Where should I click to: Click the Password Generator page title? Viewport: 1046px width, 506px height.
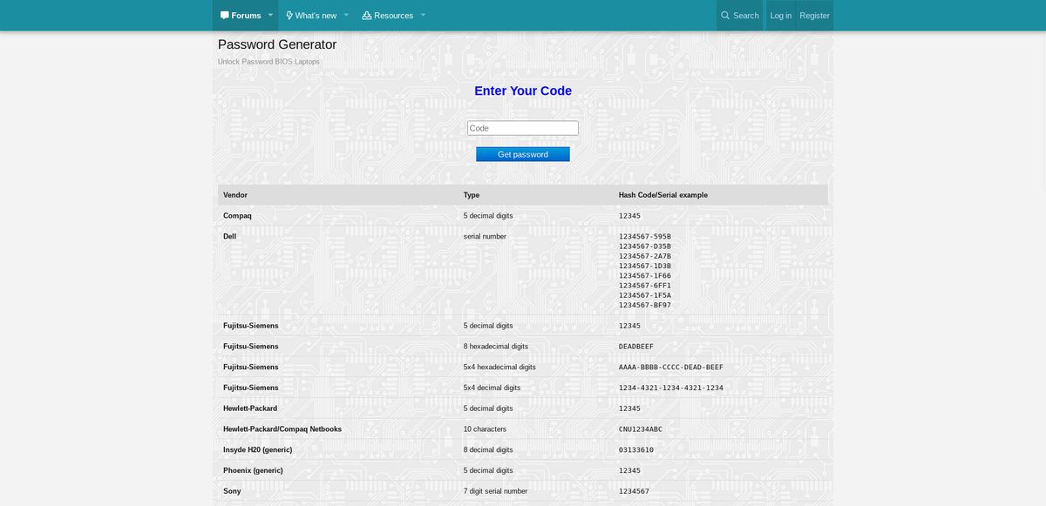point(276,44)
